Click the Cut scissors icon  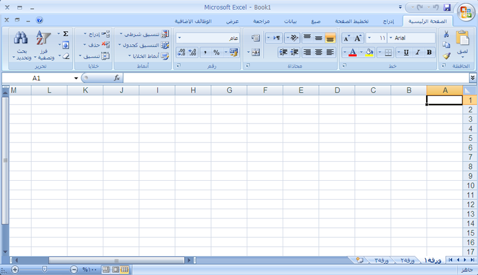[x=446, y=34]
